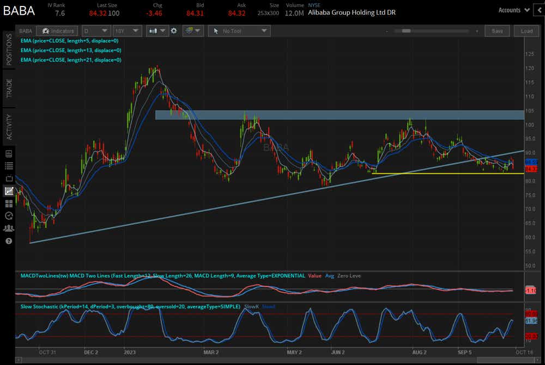Click the help question mark icon
The image size is (545, 365).
(8, 240)
